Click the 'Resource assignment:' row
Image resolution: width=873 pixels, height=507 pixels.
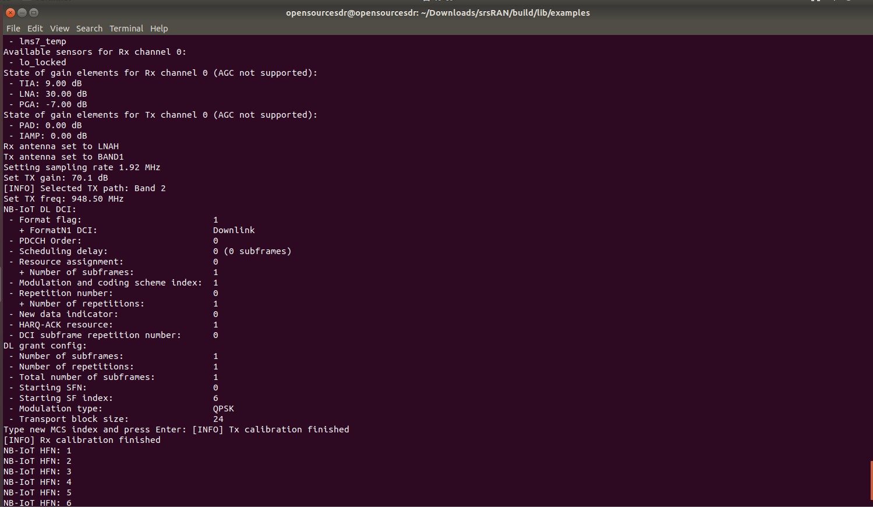click(114, 262)
